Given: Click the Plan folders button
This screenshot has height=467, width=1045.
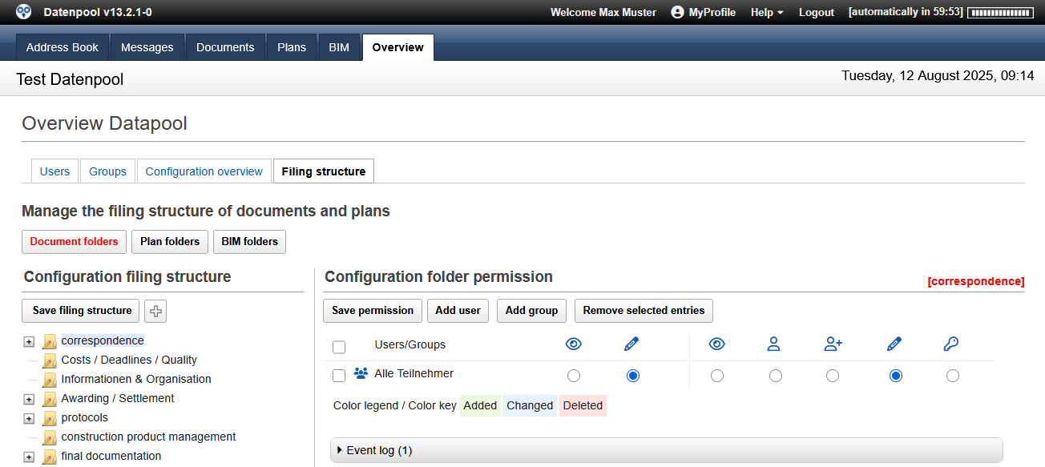Looking at the screenshot, I should tap(170, 241).
